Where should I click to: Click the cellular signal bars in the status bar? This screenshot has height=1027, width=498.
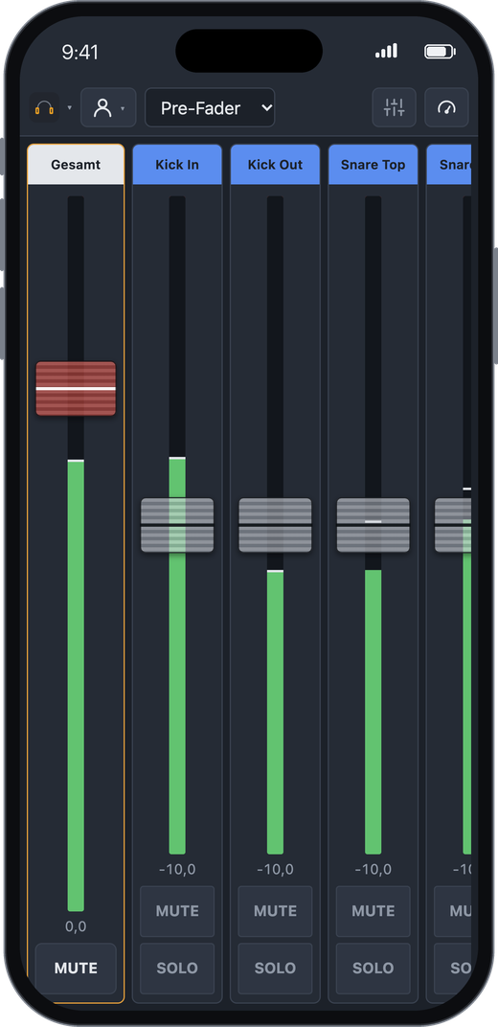(386, 51)
